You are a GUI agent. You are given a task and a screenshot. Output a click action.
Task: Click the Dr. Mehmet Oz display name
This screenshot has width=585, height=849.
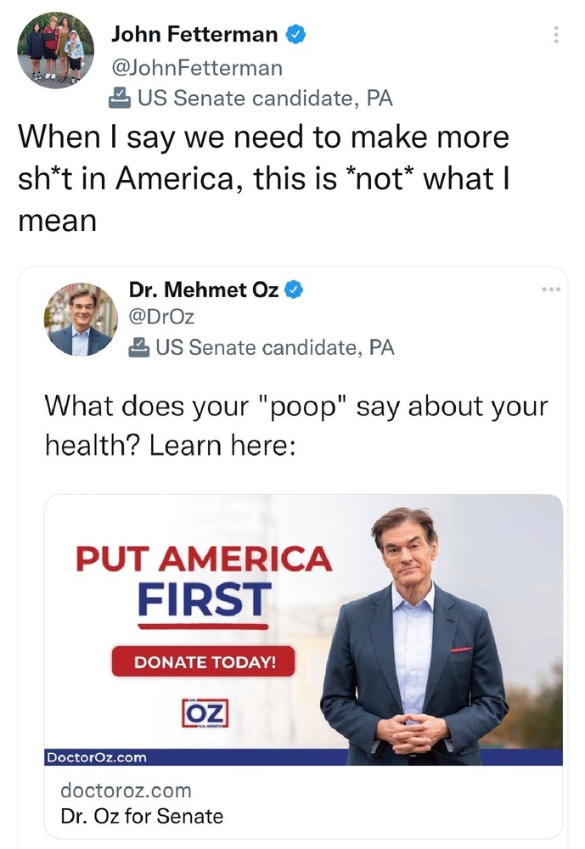coord(204,290)
